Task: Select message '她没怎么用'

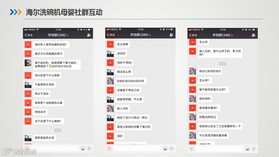Action: (124, 72)
